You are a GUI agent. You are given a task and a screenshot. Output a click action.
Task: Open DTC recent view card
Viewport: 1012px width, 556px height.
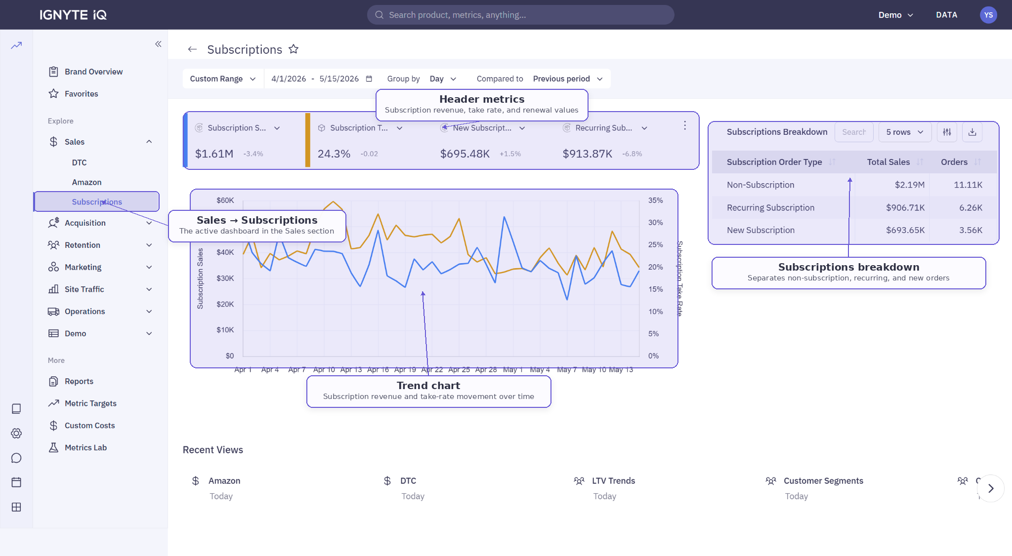pos(404,488)
